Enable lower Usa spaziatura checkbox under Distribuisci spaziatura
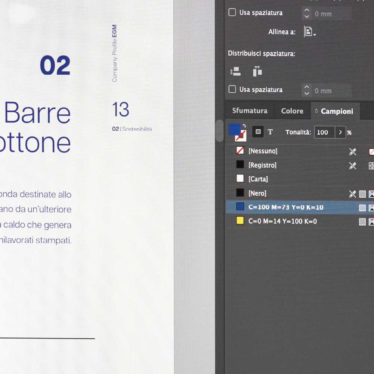The height and width of the screenshot is (374, 374). pyautogui.click(x=232, y=89)
